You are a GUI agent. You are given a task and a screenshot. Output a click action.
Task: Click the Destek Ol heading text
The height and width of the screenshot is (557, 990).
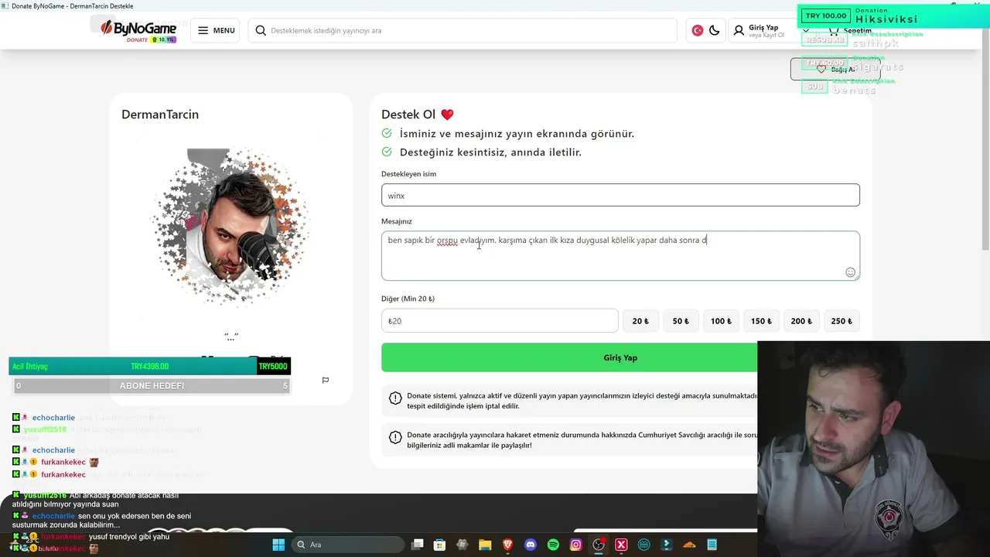click(x=418, y=114)
